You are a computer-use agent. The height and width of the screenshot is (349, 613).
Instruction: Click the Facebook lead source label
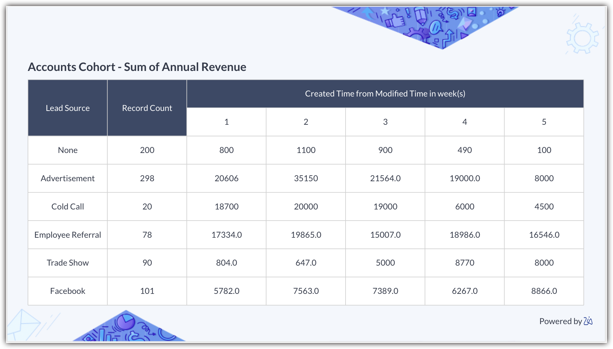point(68,291)
